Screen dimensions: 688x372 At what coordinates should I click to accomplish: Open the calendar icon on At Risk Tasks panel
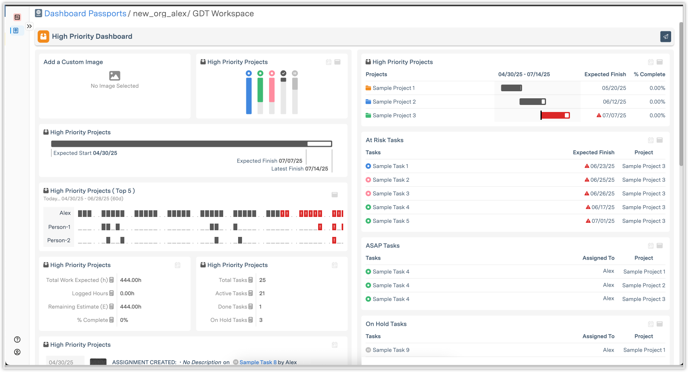(x=650, y=140)
